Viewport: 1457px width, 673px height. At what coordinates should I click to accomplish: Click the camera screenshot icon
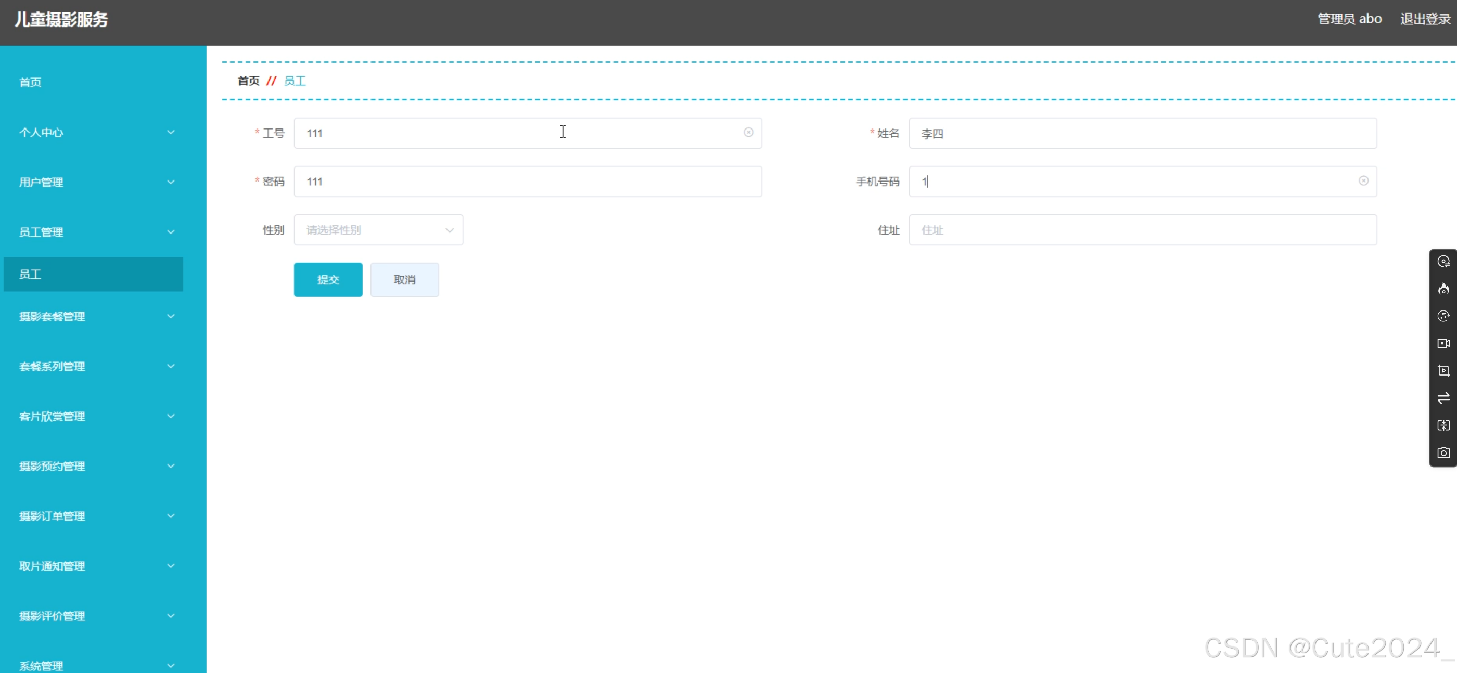(x=1443, y=452)
